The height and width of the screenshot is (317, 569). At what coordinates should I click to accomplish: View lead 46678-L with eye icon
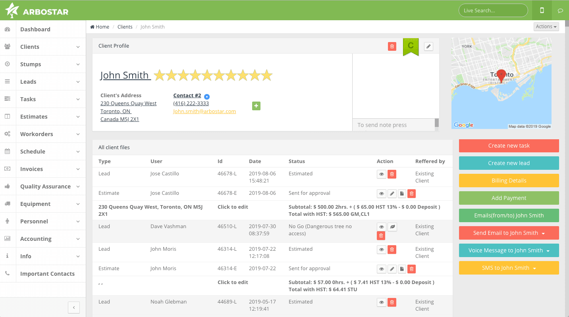[381, 174]
